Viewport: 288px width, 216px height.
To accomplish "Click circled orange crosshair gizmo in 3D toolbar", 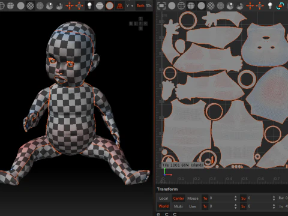I will pyautogui.click(x=79, y=6).
